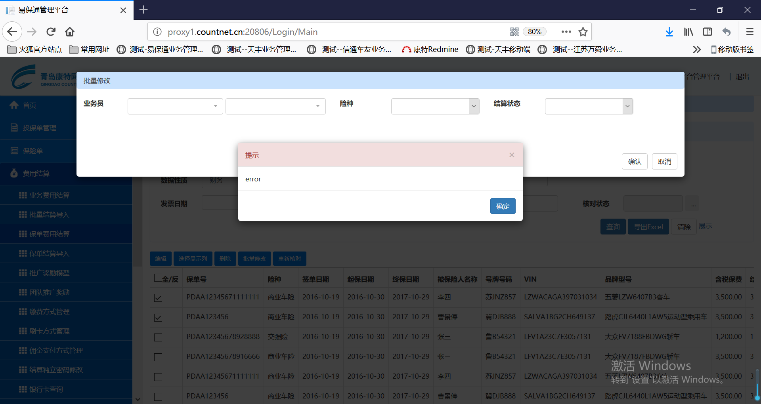Bookmark this page with the star icon

pos(583,32)
